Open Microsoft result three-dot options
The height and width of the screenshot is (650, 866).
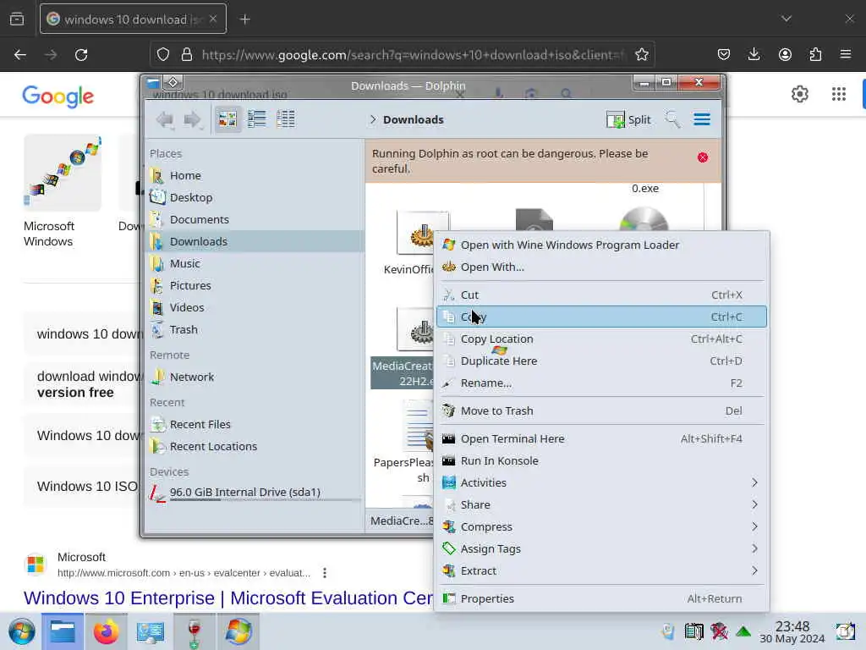tap(325, 573)
